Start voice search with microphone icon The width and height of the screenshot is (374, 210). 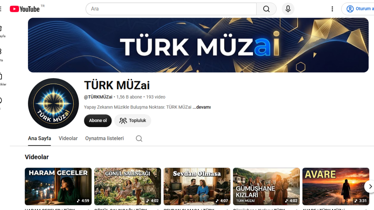[288, 9]
